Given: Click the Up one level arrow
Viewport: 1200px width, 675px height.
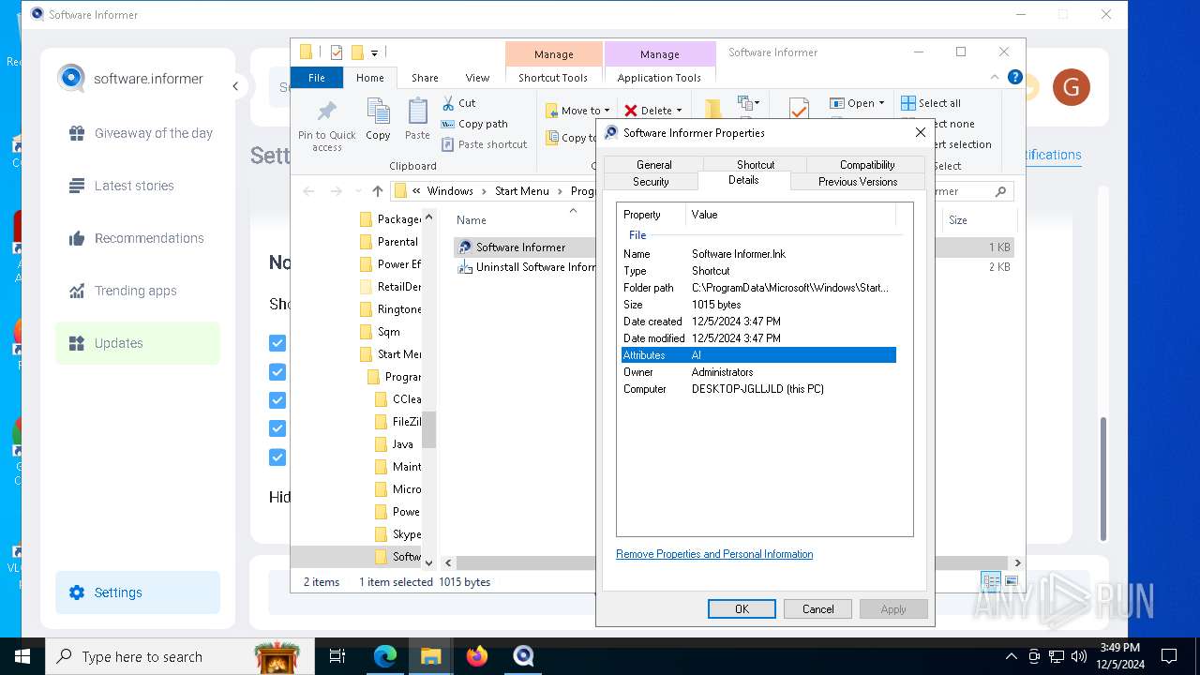Looking at the screenshot, I should point(378,191).
